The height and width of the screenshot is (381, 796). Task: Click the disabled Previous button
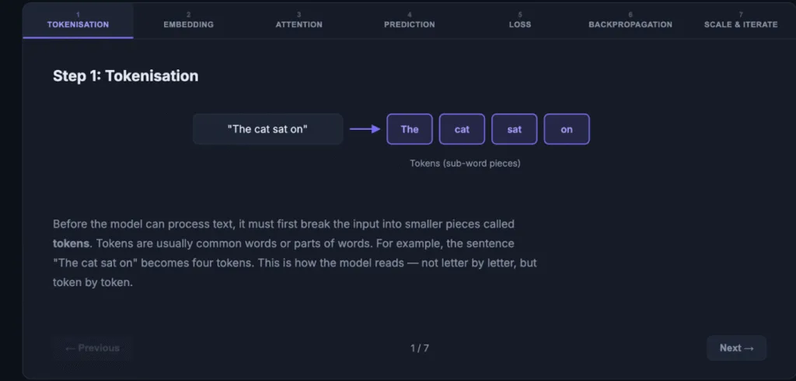[x=93, y=348]
